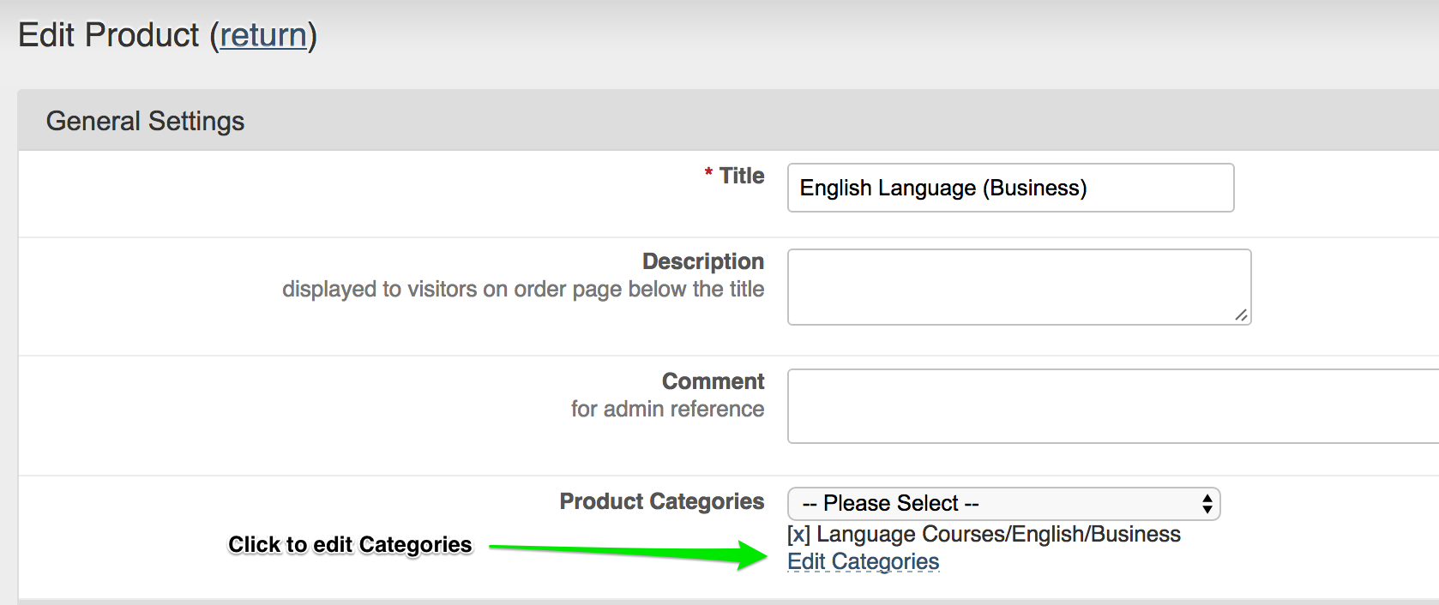Click the "for admin reference" hint text
This screenshot has width=1439, height=605.
tap(667, 409)
